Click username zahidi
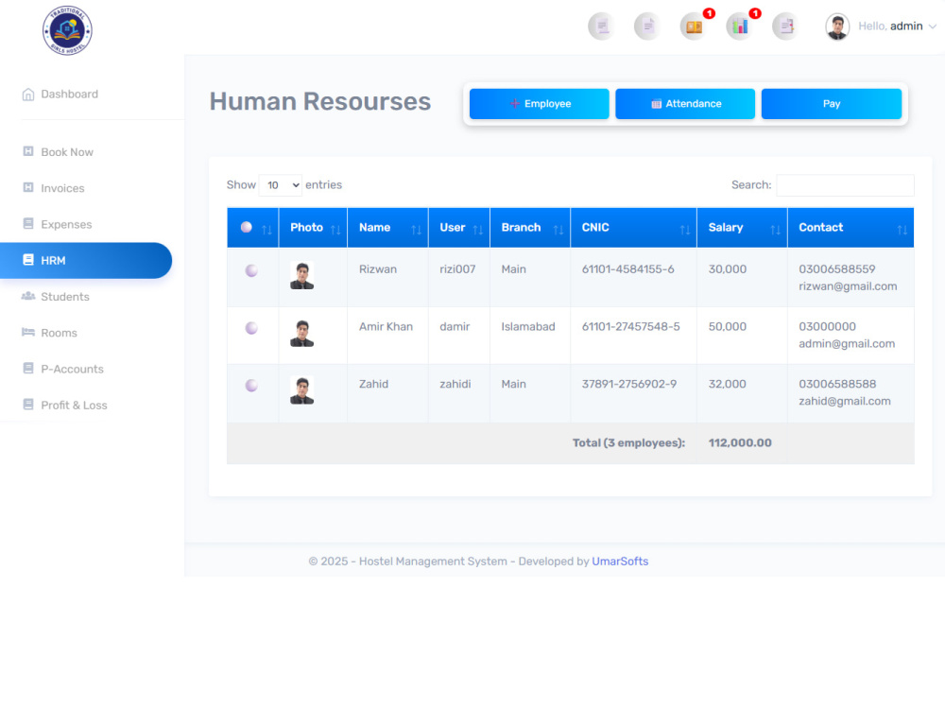This screenshot has width=945, height=709. click(x=455, y=384)
